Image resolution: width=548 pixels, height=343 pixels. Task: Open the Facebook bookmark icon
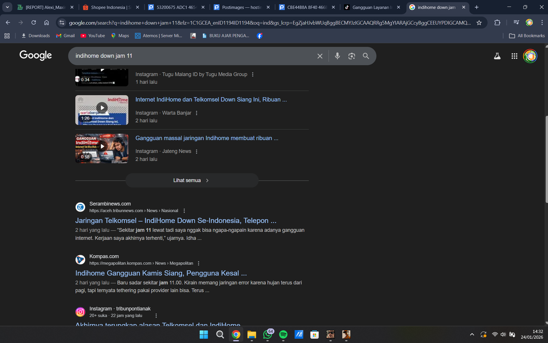[259, 36]
